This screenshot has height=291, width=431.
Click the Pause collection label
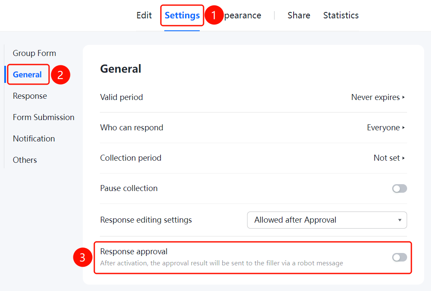(129, 188)
